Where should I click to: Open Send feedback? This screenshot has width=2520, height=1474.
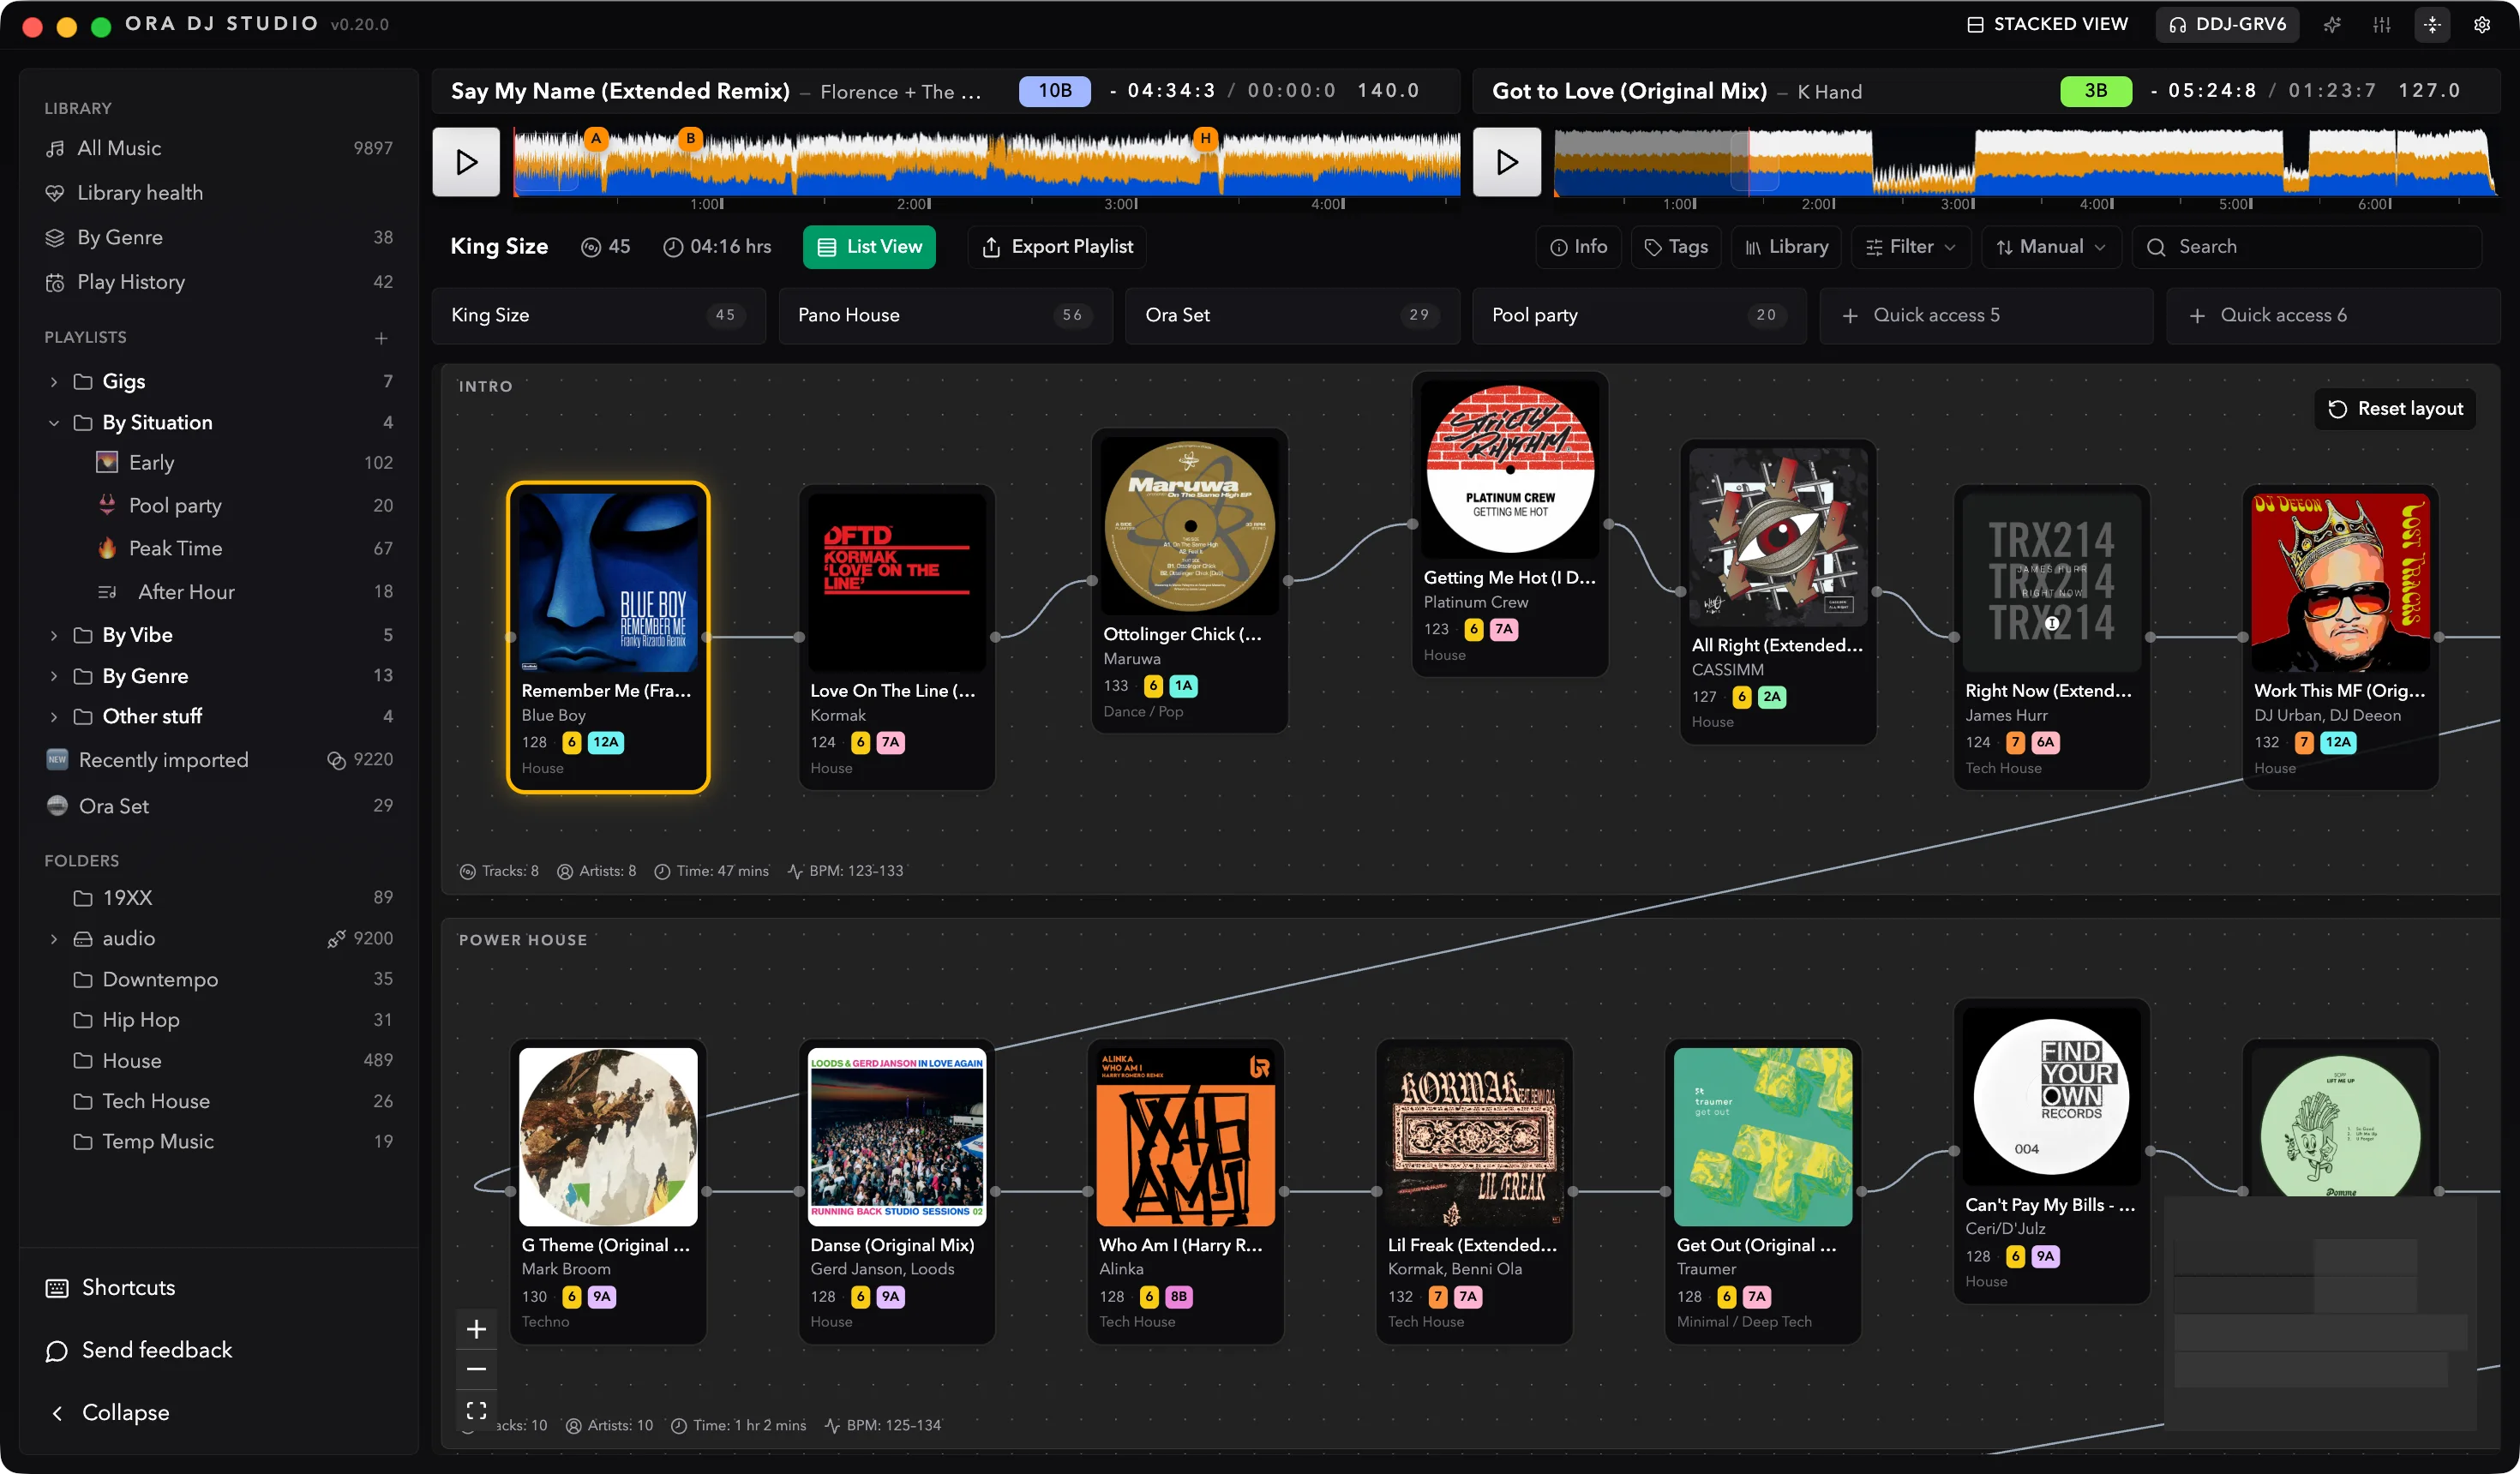138,1350
